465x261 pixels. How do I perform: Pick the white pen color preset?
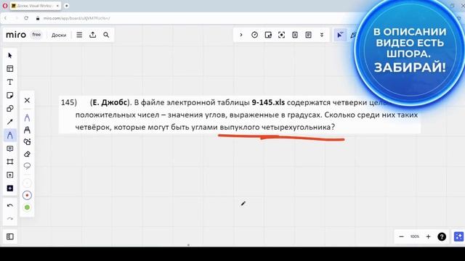point(27,183)
